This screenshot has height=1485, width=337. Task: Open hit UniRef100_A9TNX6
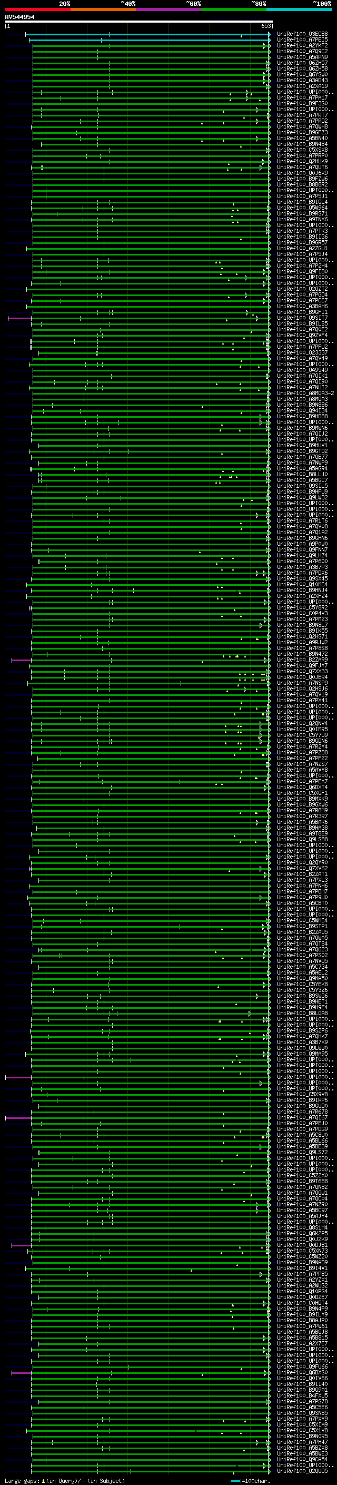click(302, 219)
